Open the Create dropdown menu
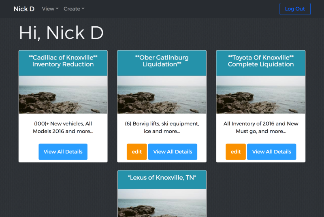The width and height of the screenshot is (324, 217). (x=74, y=9)
